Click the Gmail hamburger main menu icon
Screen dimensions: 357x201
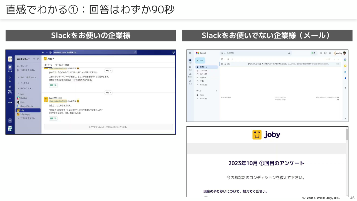click(x=190, y=53)
